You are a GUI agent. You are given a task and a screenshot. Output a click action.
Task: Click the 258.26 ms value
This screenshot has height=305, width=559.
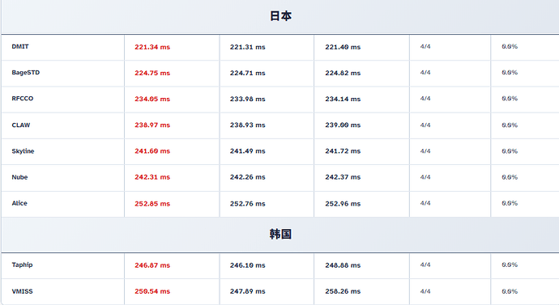(343, 291)
